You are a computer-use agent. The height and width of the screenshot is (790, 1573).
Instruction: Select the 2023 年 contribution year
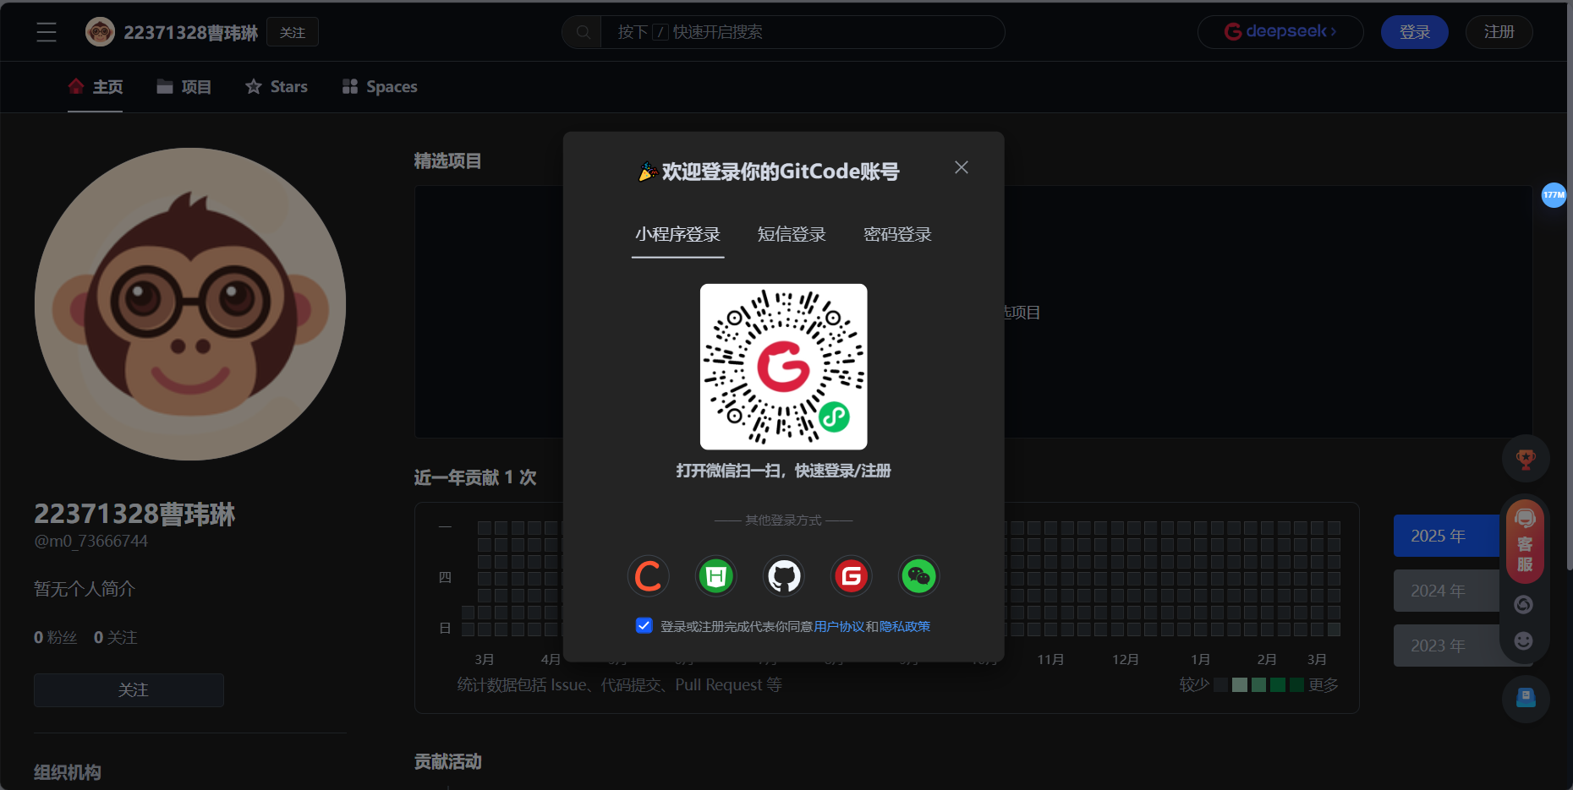tap(1446, 646)
